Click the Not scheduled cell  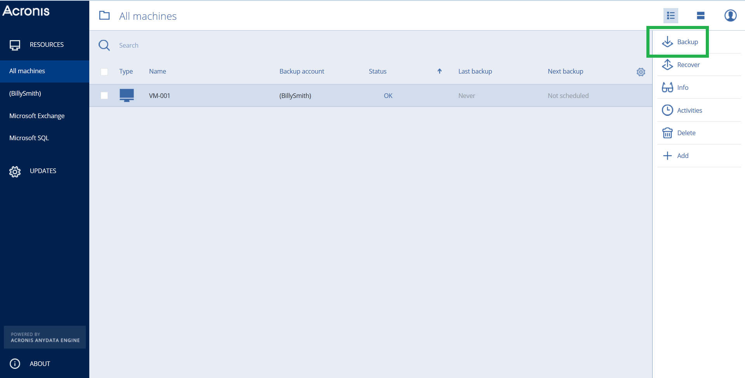tap(568, 96)
